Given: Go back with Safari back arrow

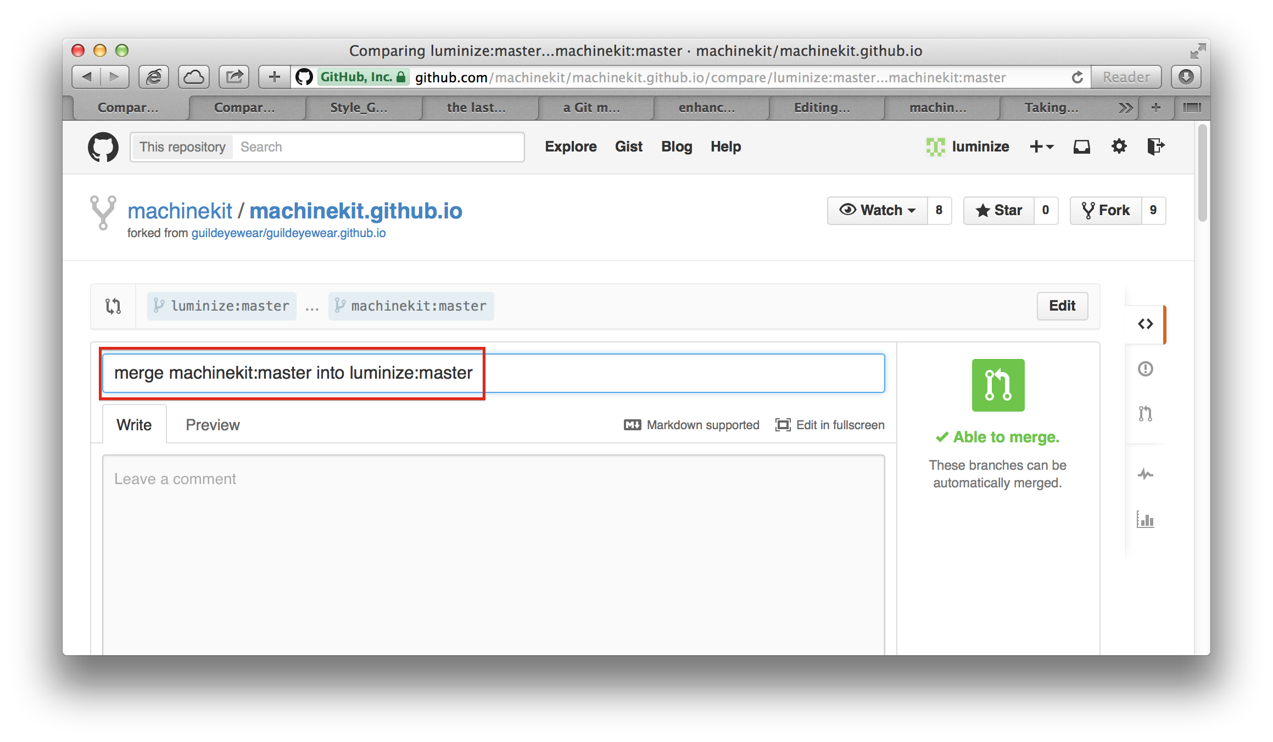Looking at the screenshot, I should coord(86,77).
